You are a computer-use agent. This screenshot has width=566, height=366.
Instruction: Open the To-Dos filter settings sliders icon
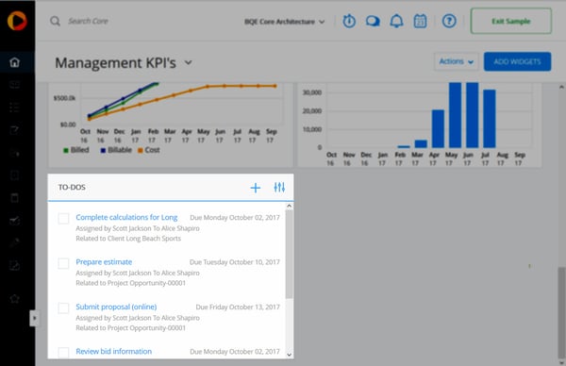click(x=279, y=188)
